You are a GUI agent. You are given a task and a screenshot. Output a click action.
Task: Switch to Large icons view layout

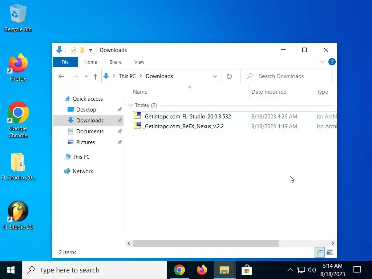coord(330,252)
